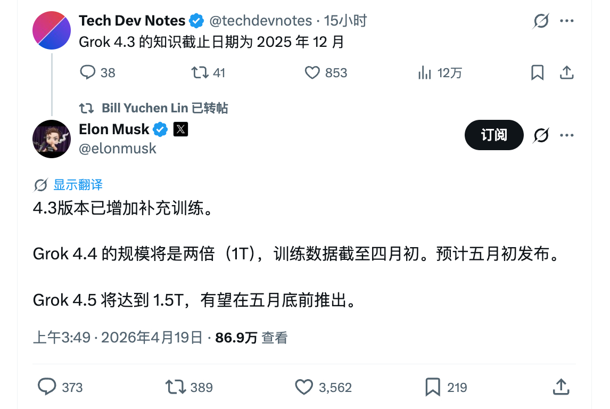Open Elon Musk's profile avatar
Image resolution: width=610 pixels, height=409 pixels.
[52, 139]
